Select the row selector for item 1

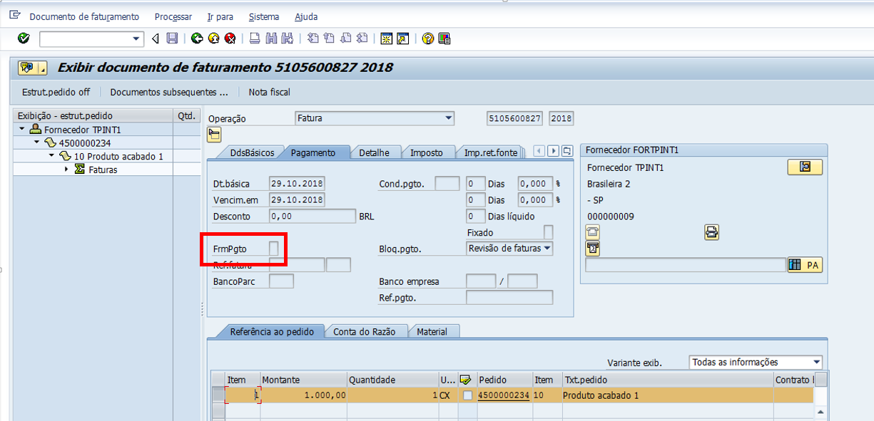[218, 395]
